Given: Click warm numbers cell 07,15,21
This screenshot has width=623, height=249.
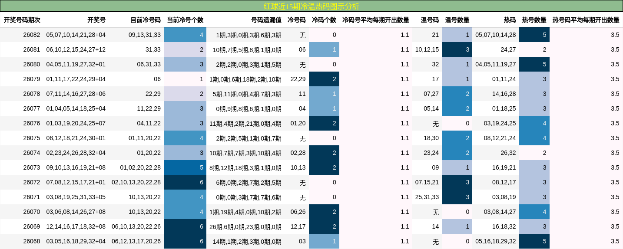Looking at the screenshot, I should (x=427, y=182).
